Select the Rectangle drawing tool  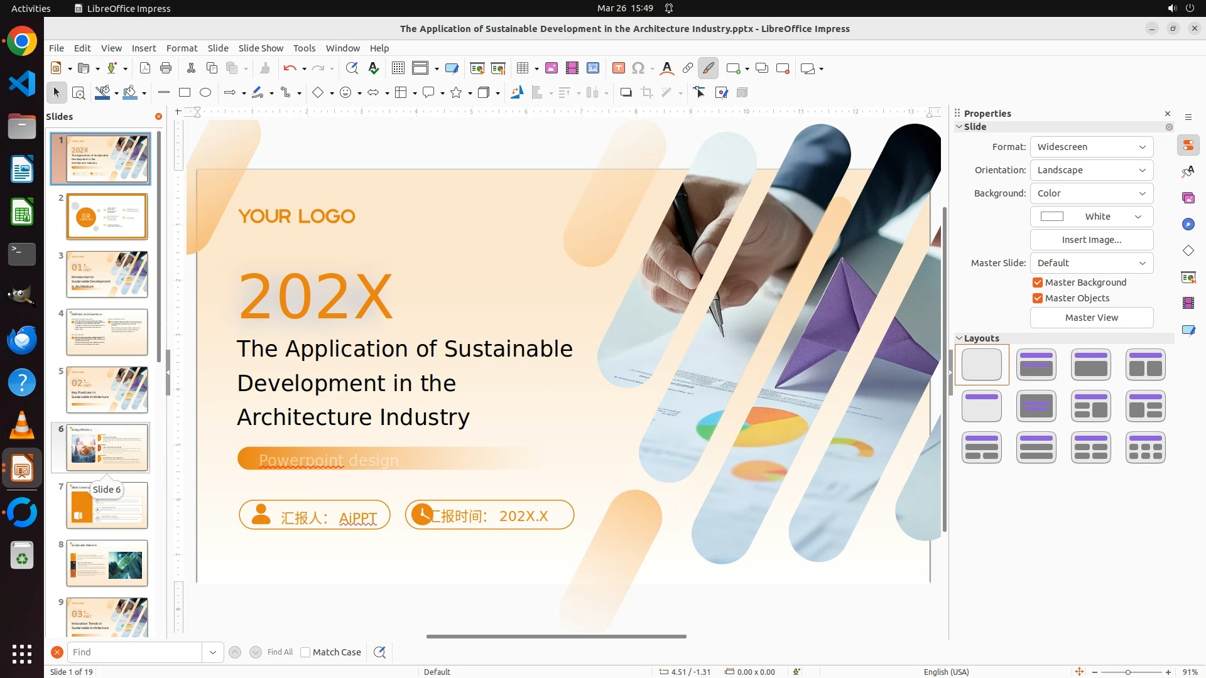click(185, 93)
